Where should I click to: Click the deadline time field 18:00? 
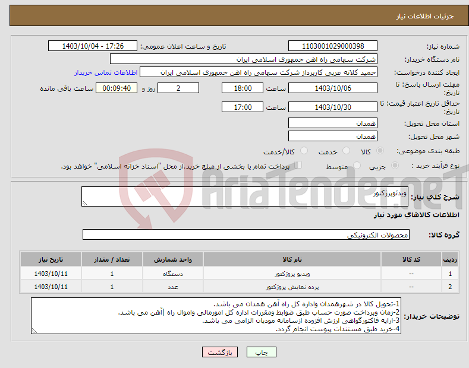tap(243, 88)
